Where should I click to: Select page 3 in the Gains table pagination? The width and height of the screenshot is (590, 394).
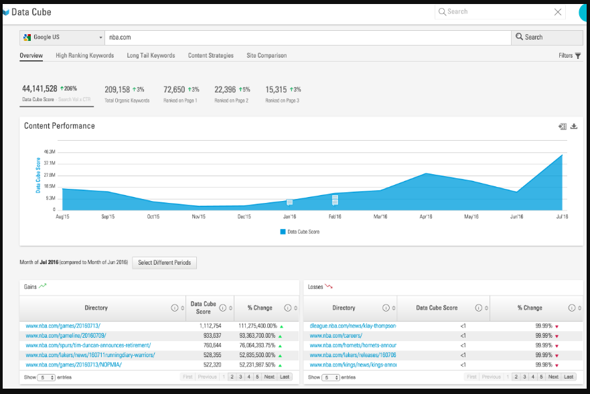pos(240,377)
